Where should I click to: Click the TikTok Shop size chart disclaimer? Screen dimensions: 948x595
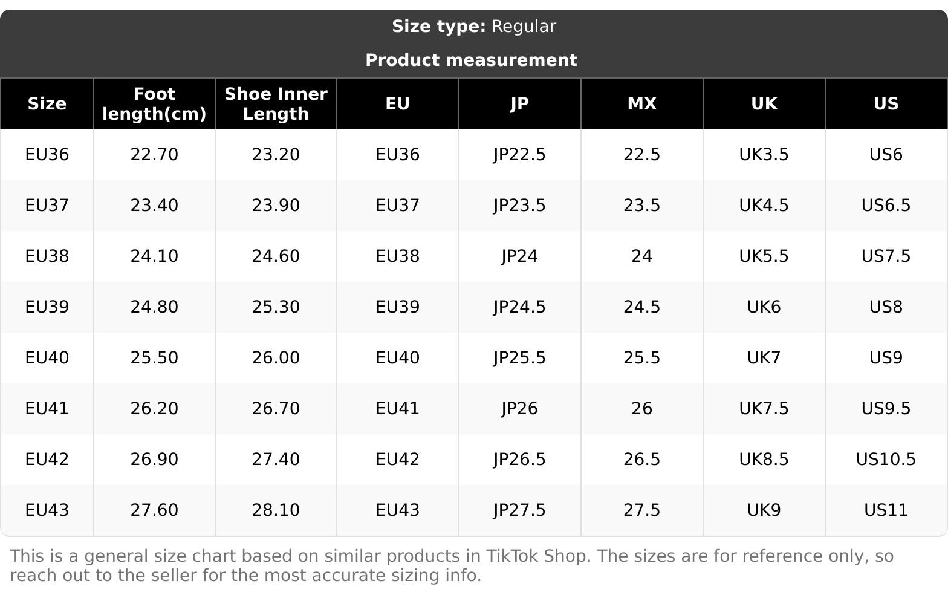[x=451, y=565]
